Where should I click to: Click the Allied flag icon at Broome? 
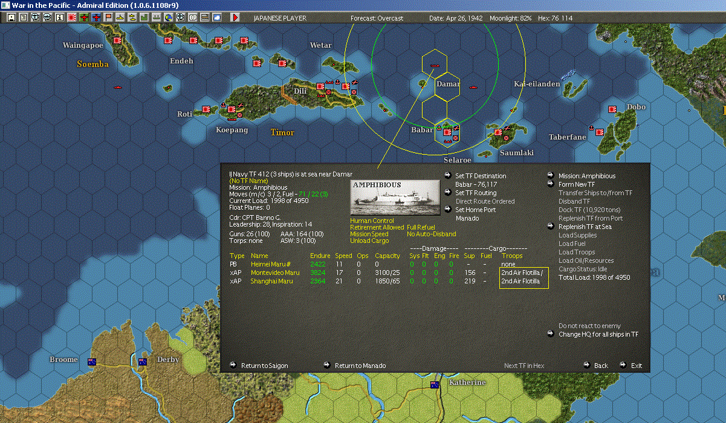(92, 361)
